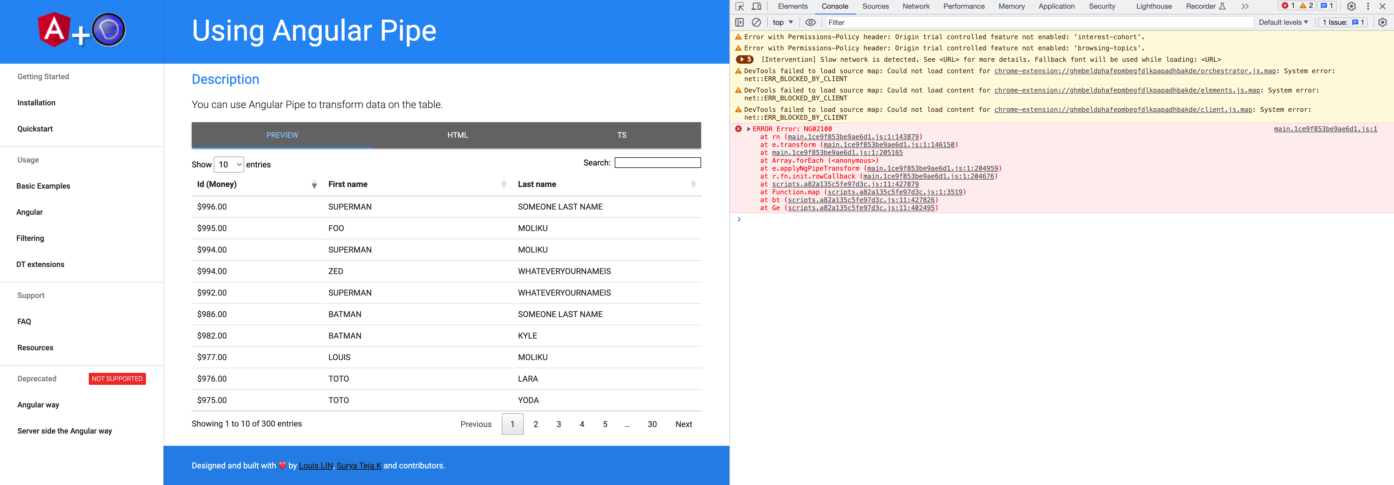Expand the ERROR NG02100 stack trace
1394x485 pixels.
pyautogui.click(x=750, y=129)
